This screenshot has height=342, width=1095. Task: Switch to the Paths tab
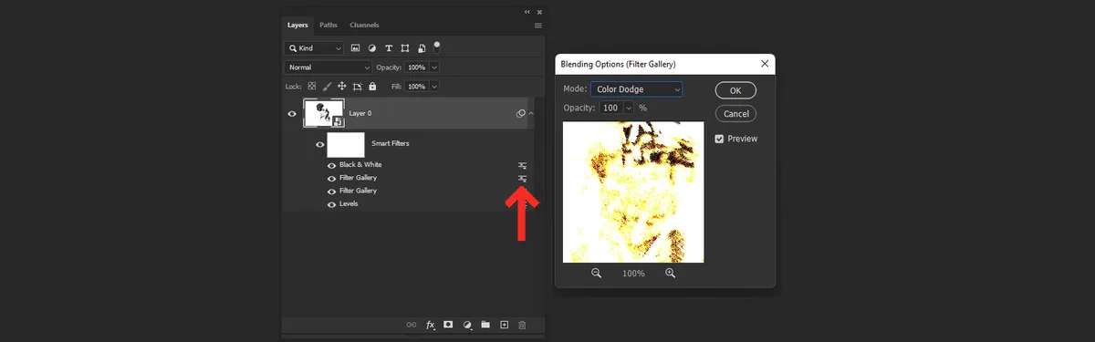point(328,25)
